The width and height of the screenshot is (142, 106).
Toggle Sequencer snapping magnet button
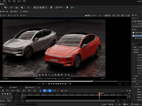tap(45, 91)
